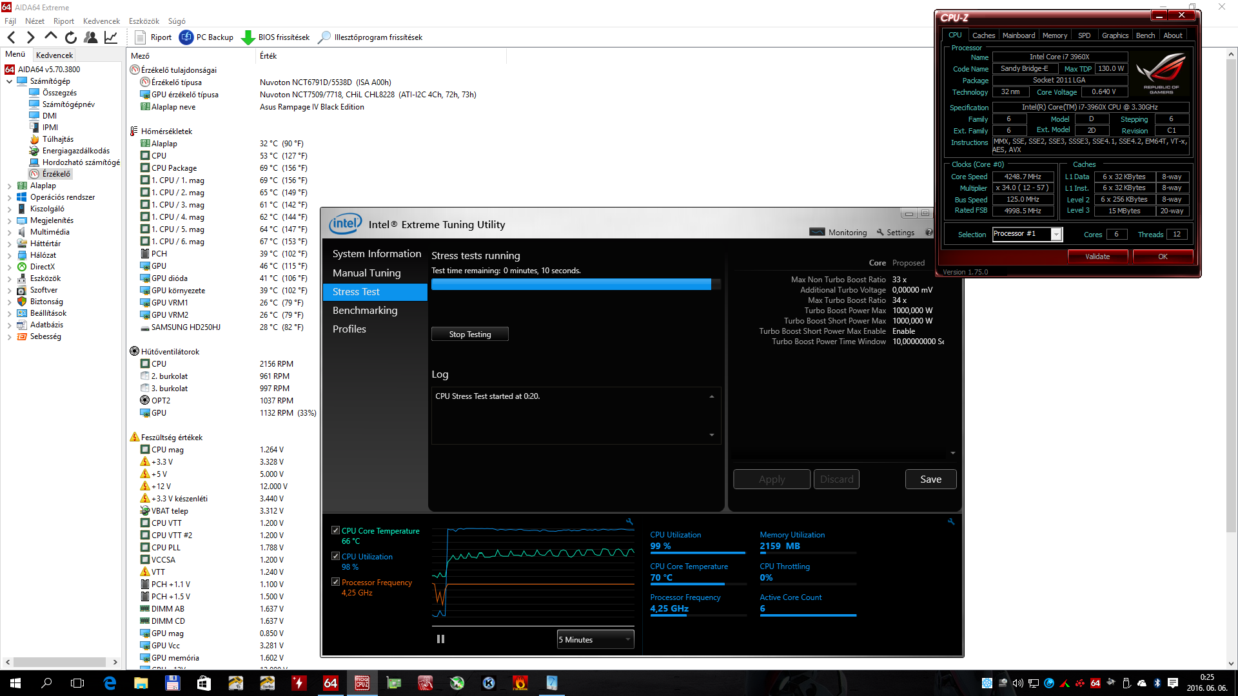Switch to the Kedvencek tab
This screenshot has height=696, width=1238.
click(55, 55)
